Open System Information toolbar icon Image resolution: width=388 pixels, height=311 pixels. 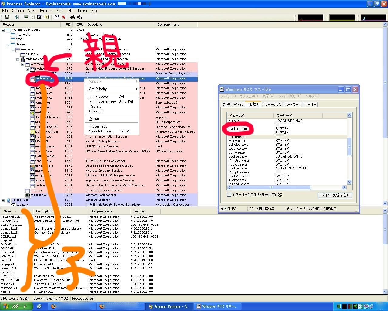click(26, 17)
